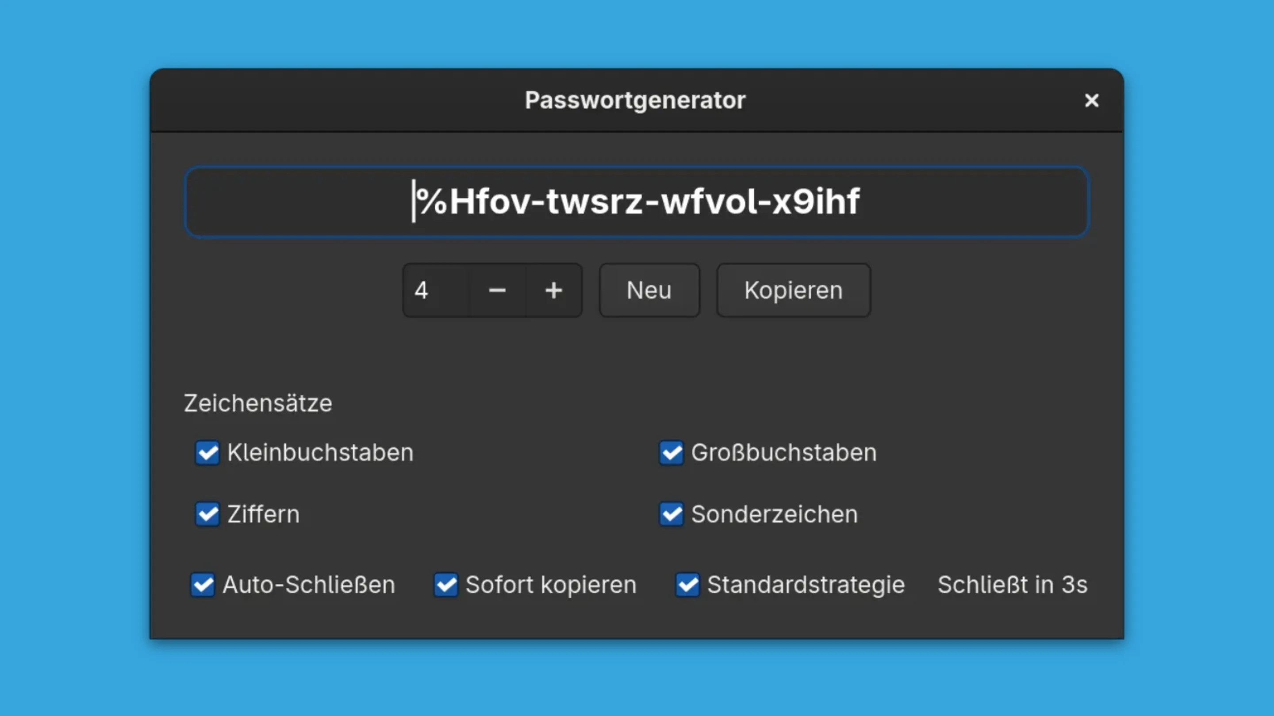Disable Sonderzeichen in the password
The image size is (1274, 716).
[x=671, y=514]
